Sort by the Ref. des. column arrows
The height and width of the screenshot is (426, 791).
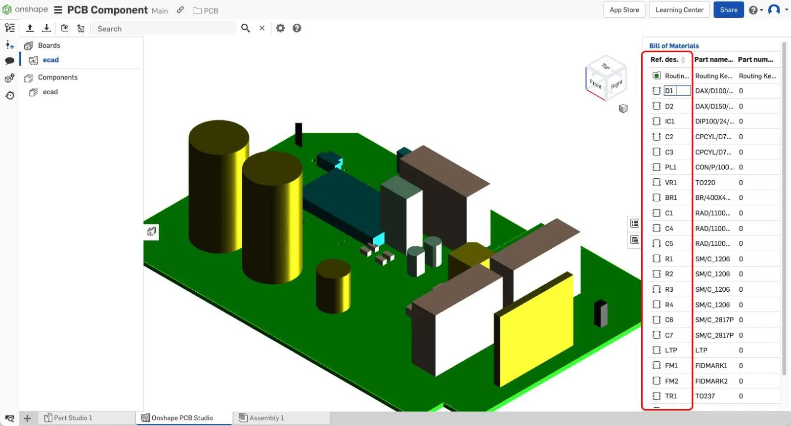click(683, 60)
